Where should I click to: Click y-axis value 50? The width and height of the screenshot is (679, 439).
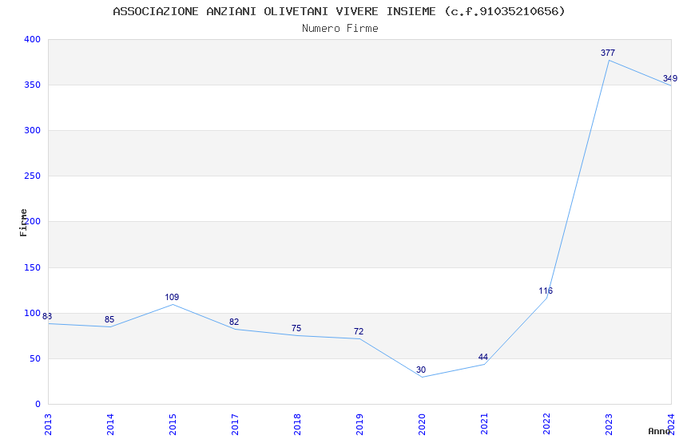click(35, 358)
